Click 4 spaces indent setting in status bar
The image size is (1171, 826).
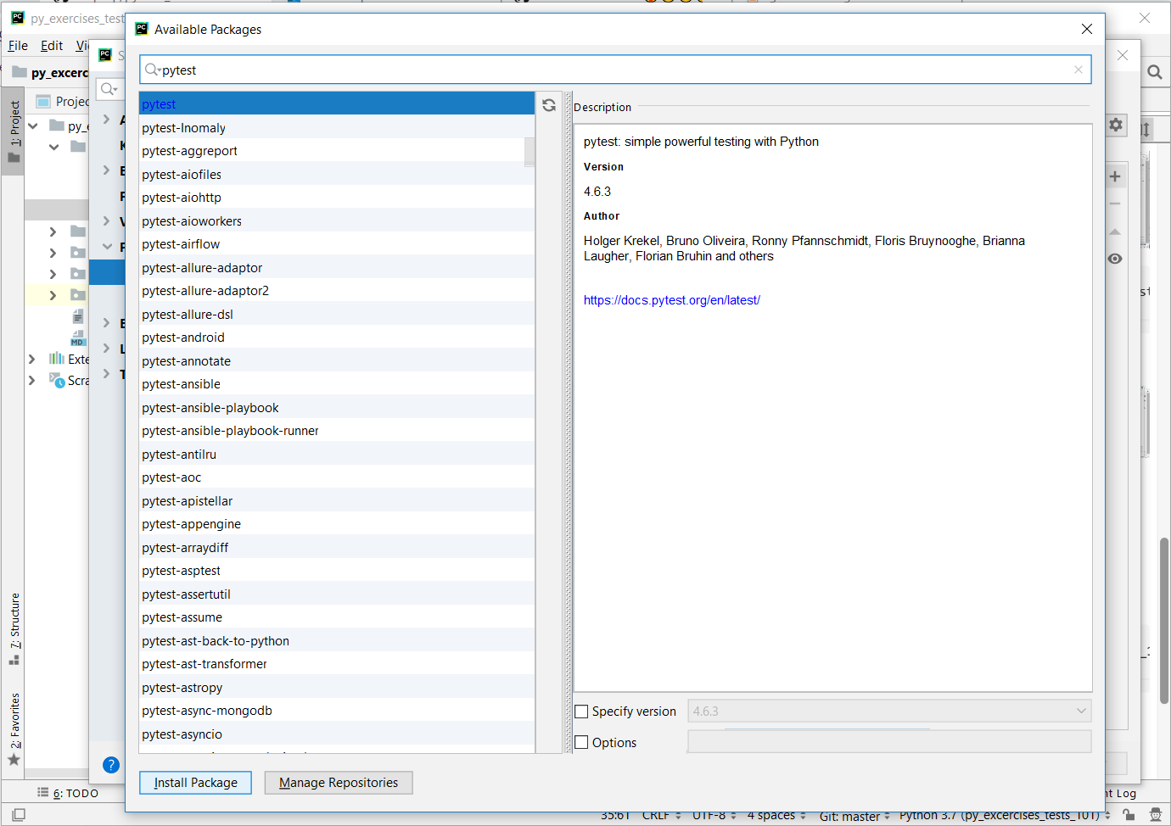(776, 815)
